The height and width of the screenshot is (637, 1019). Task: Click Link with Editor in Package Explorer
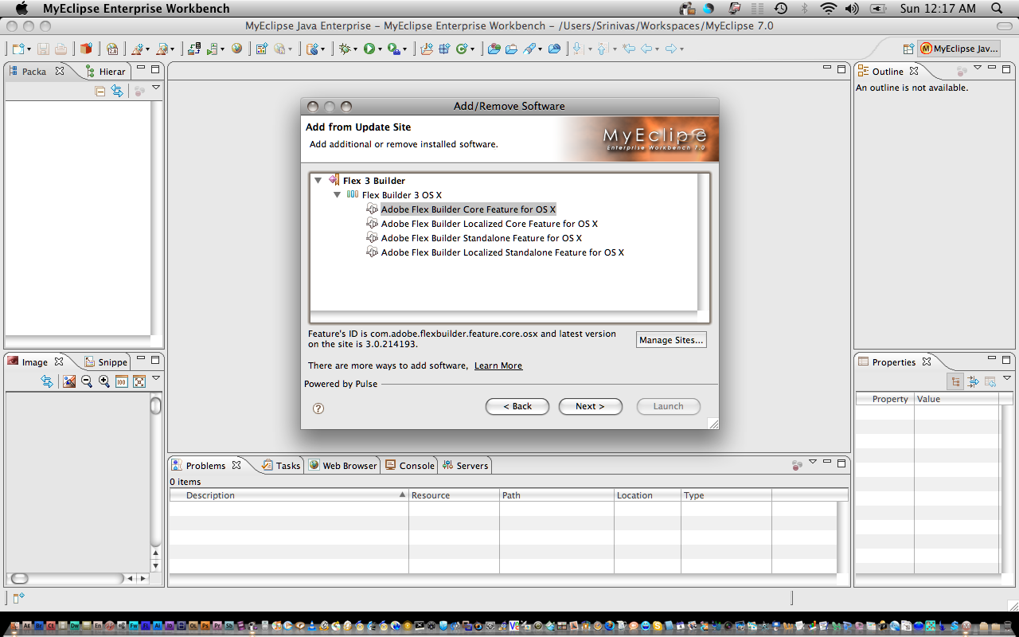tap(117, 91)
